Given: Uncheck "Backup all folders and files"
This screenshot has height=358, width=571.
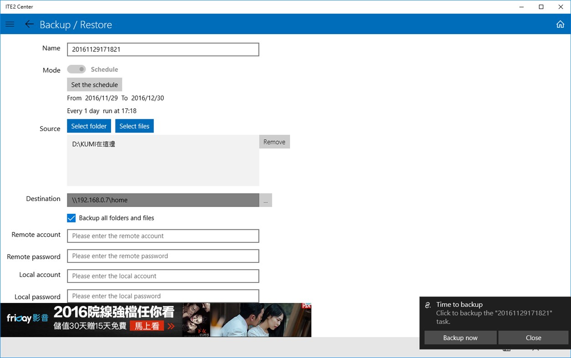Looking at the screenshot, I should click(71, 218).
